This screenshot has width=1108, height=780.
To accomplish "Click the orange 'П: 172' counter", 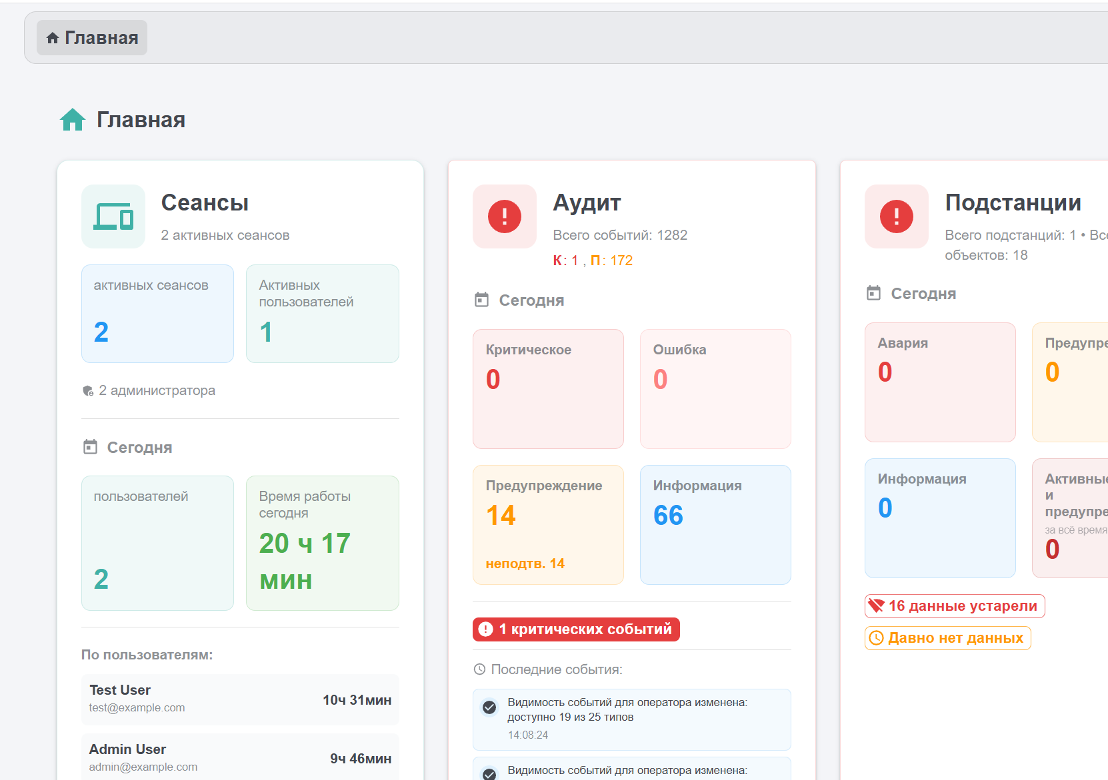I will (x=611, y=260).
